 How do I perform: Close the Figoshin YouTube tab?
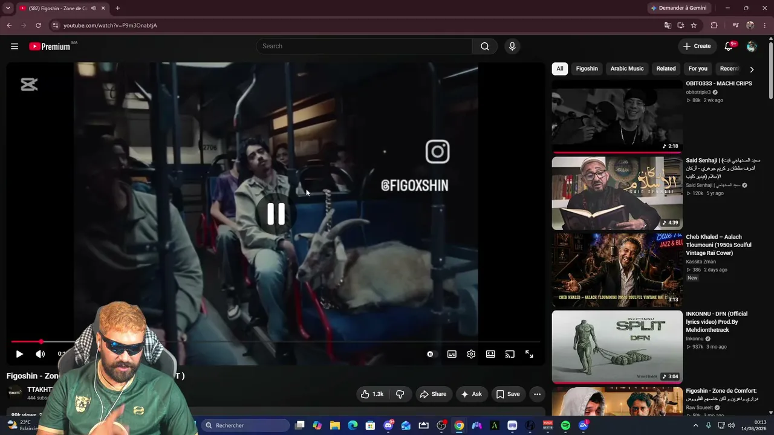[x=103, y=8]
